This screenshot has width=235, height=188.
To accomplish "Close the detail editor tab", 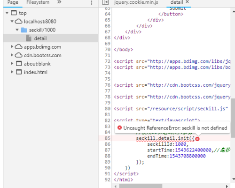I will click(x=187, y=2).
